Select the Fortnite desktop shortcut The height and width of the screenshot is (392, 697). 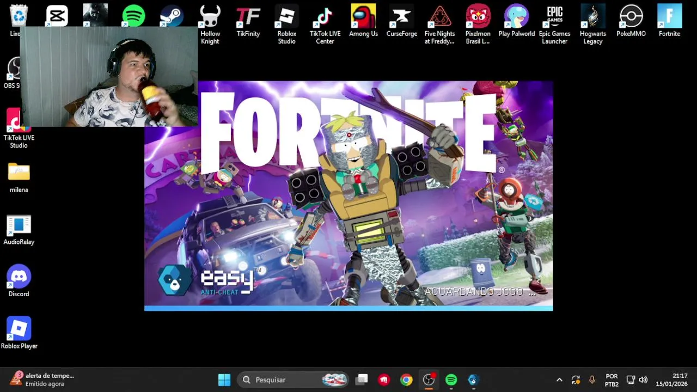pyautogui.click(x=669, y=21)
